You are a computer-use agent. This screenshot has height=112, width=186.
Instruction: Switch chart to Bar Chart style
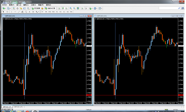59,8
